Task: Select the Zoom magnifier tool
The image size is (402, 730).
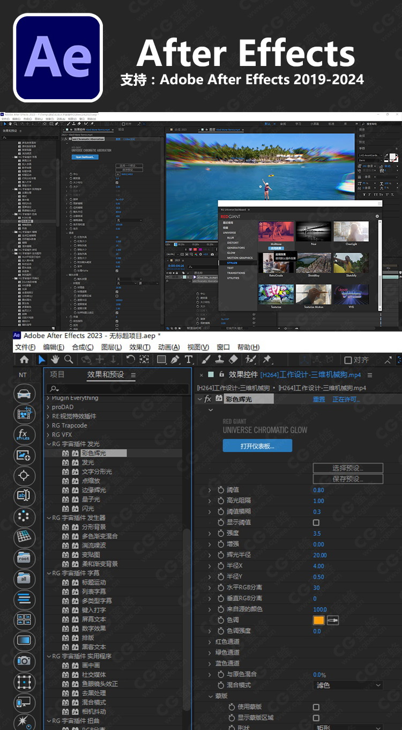Action: click(69, 360)
